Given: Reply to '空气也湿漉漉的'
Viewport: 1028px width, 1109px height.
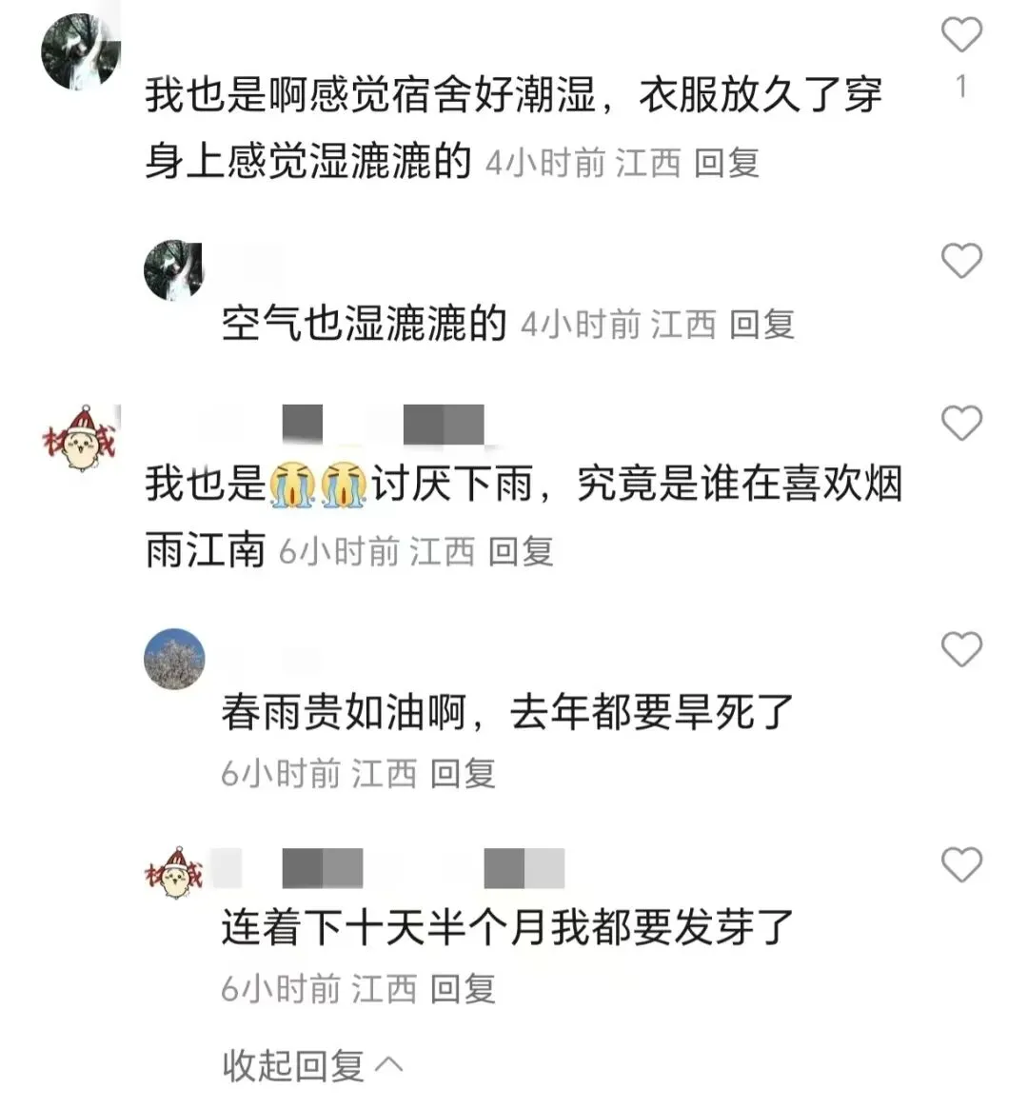Looking at the screenshot, I should [x=761, y=325].
